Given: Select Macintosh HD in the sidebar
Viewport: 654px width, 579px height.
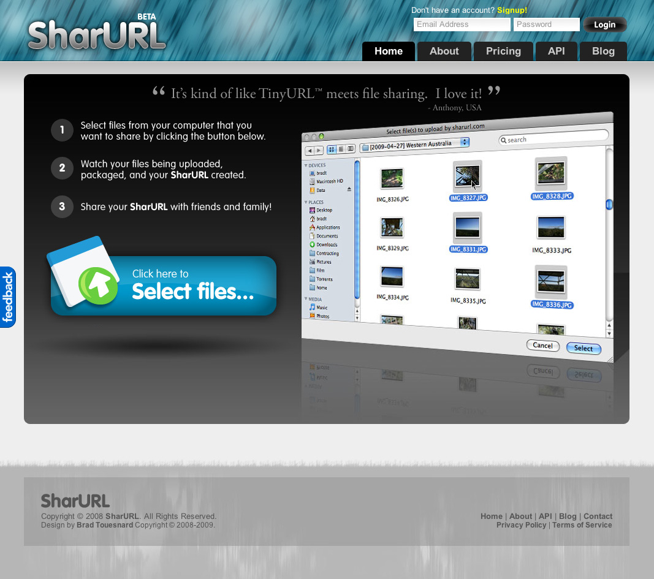Looking at the screenshot, I should click(x=326, y=181).
